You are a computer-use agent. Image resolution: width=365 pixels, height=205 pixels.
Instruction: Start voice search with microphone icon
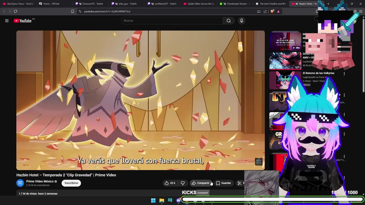click(242, 20)
